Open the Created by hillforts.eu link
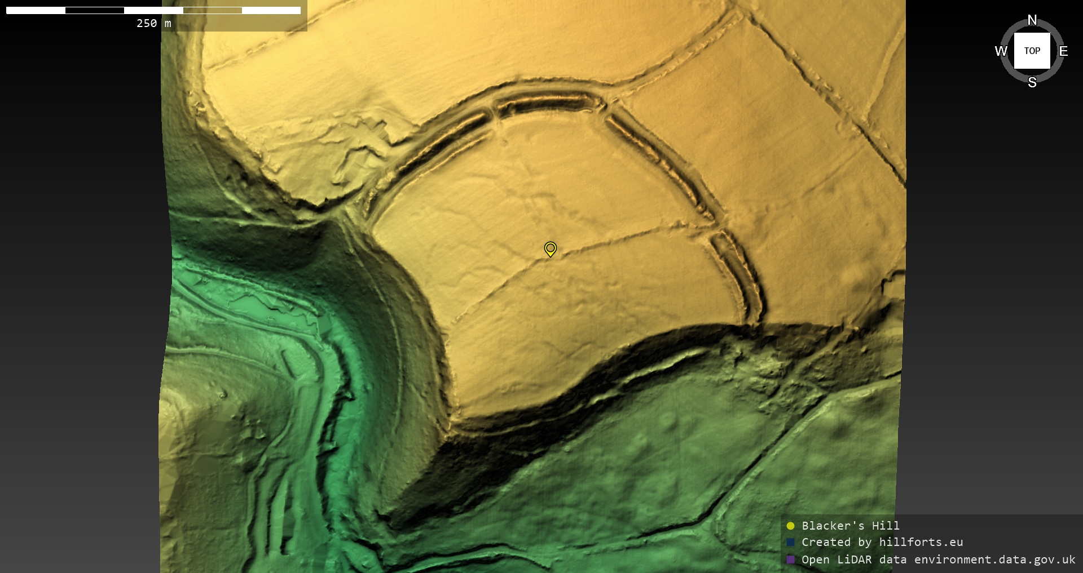 pyautogui.click(x=882, y=542)
